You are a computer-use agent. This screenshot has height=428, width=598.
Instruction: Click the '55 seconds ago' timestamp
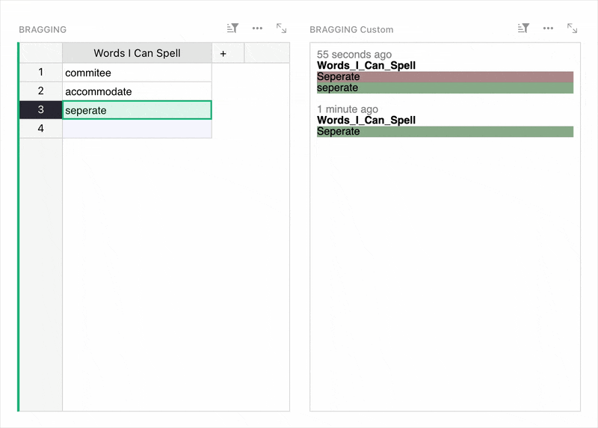coord(354,55)
